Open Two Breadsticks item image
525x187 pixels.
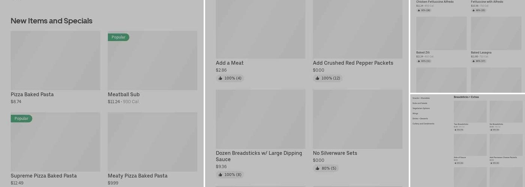click(x=470, y=111)
